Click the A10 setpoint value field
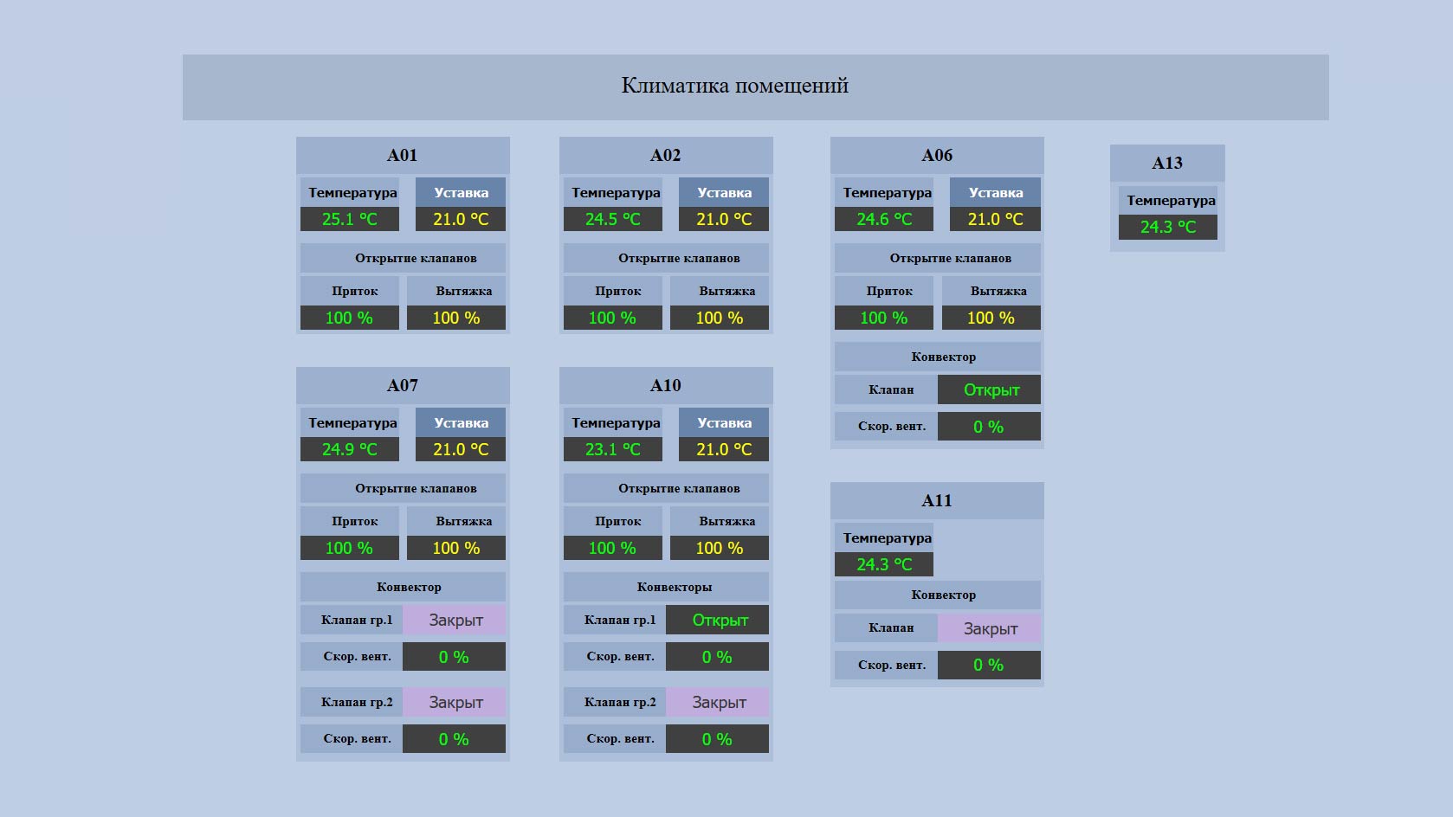The image size is (1453, 817). 724,449
